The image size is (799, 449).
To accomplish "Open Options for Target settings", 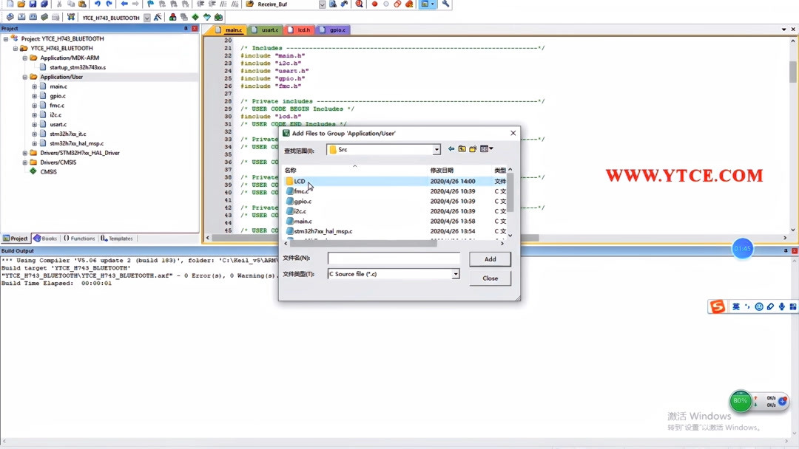I will (x=157, y=16).
